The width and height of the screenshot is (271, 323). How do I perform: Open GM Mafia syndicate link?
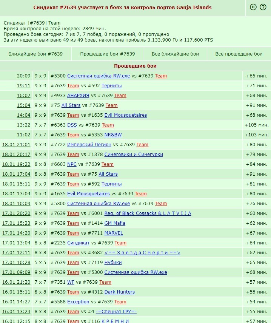115,223
